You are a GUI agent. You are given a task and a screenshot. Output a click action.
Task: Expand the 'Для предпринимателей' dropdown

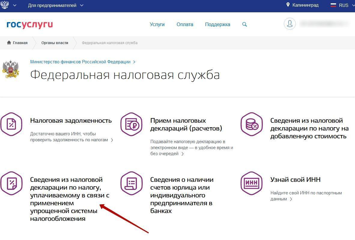[56, 5]
